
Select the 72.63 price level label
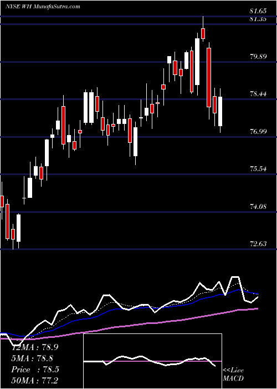(258, 244)
